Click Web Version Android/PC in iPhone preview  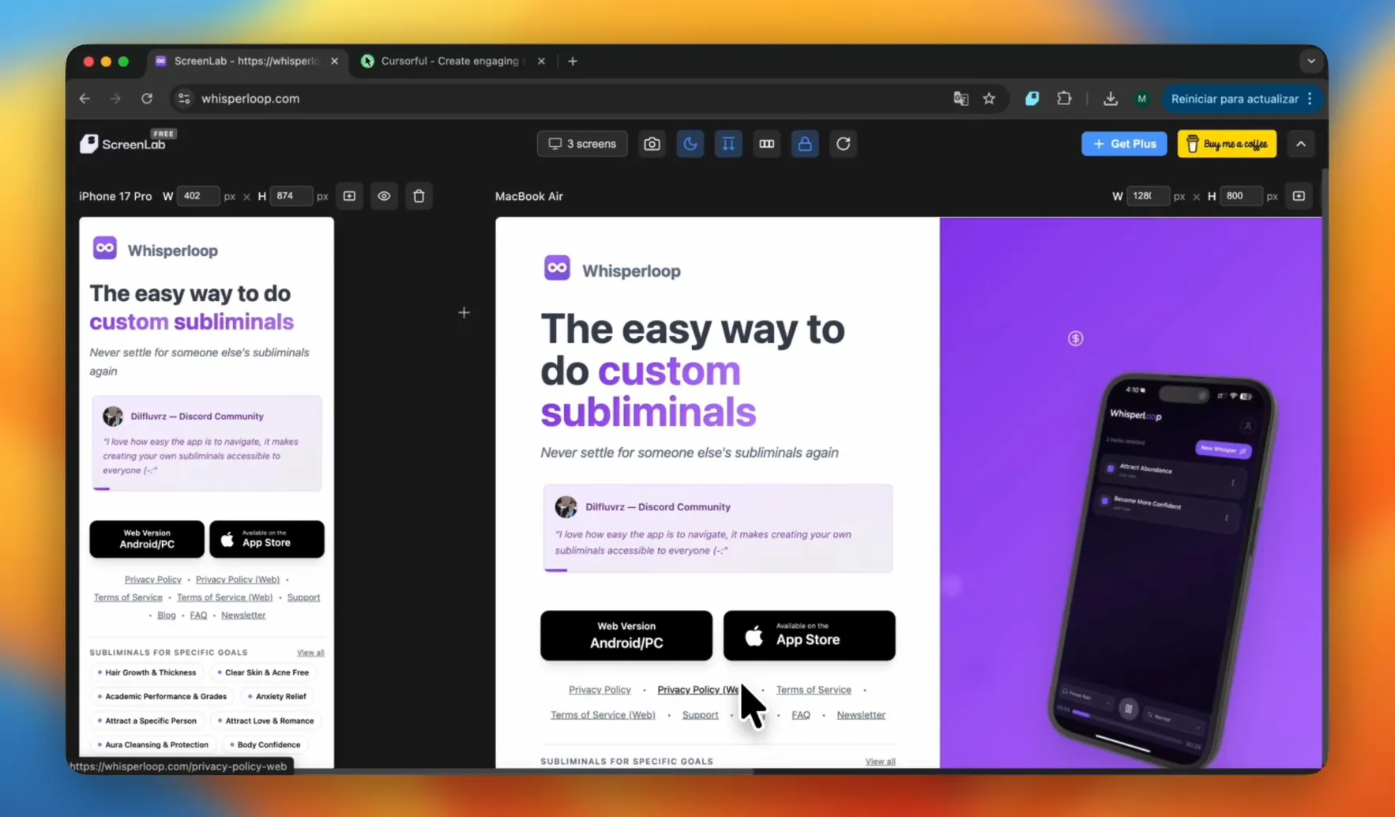click(x=147, y=539)
